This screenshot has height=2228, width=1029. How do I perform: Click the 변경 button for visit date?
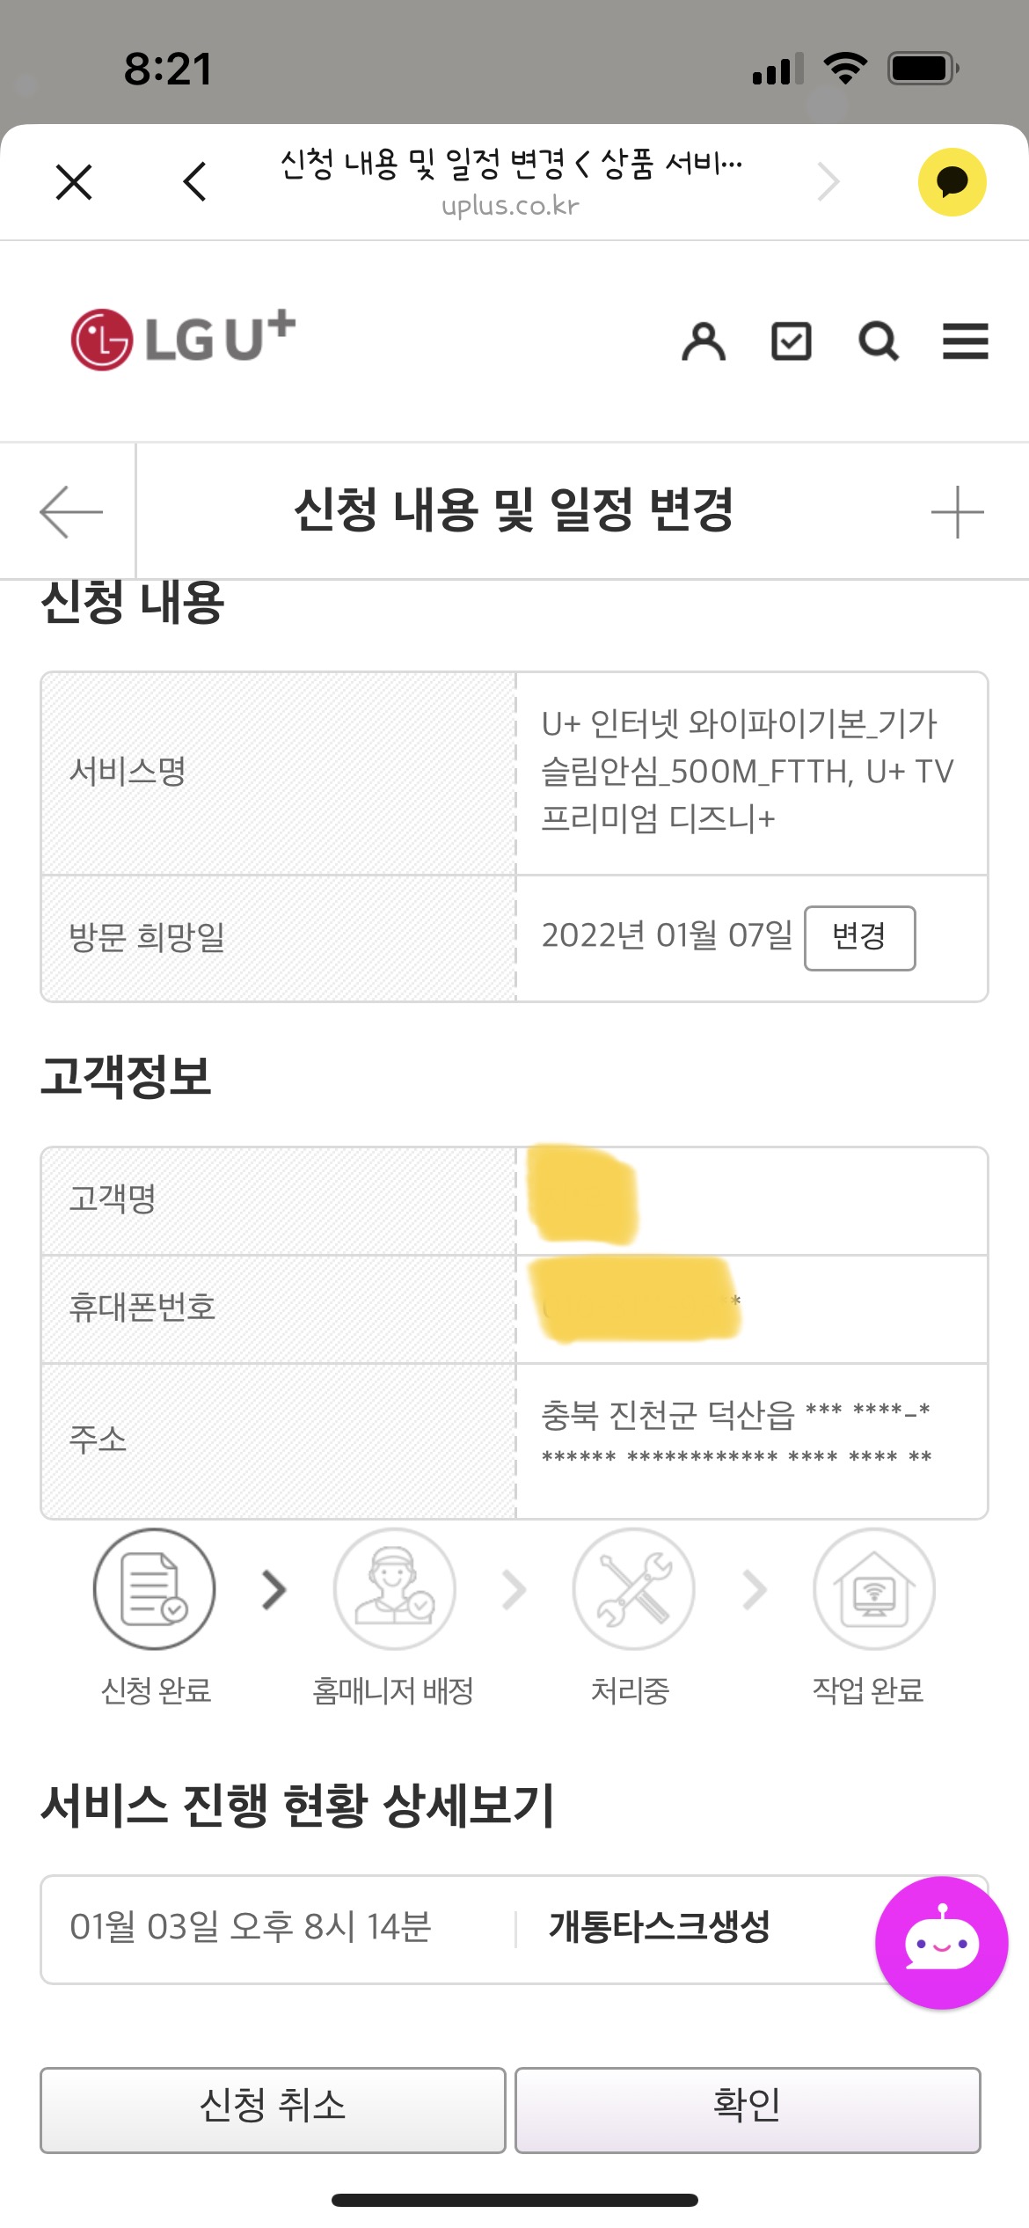(859, 938)
